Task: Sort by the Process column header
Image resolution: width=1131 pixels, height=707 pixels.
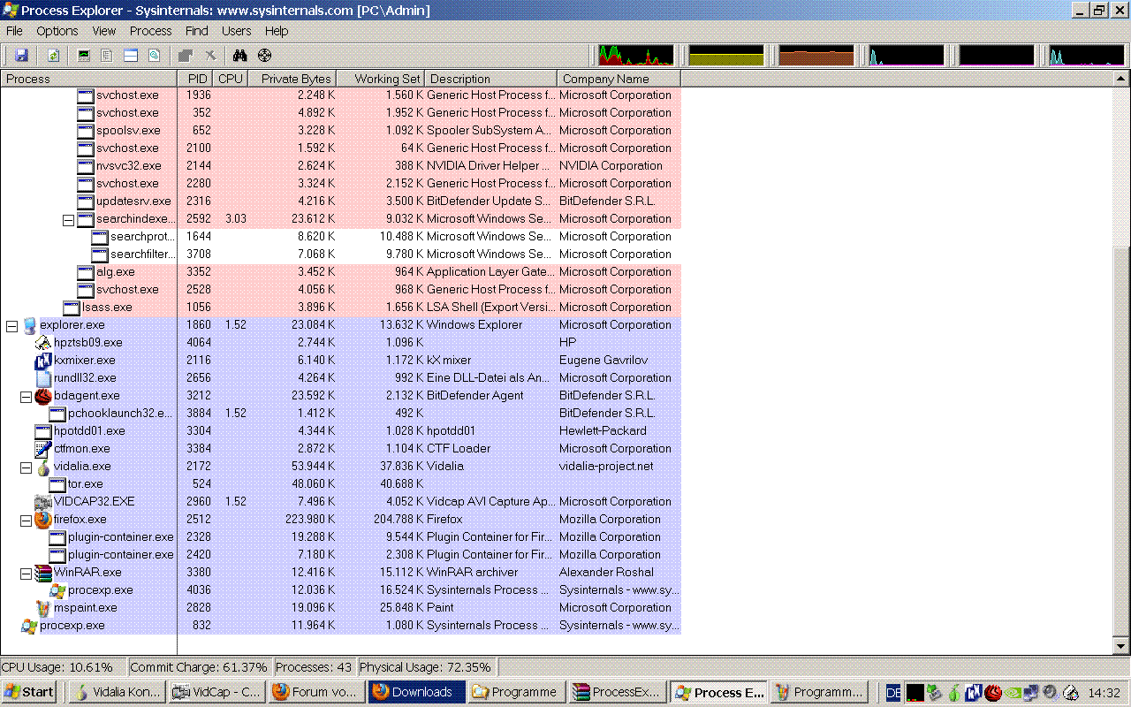Action: point(88,79)
